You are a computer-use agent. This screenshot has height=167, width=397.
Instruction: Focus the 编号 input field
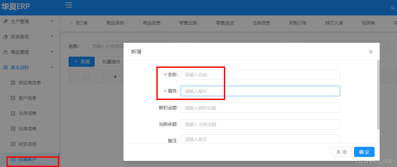pyautogui.click(x=260, y=91)
